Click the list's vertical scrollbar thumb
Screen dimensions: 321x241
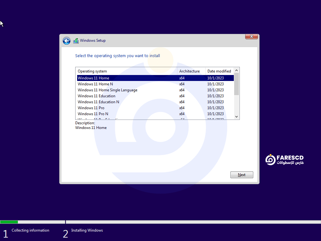click(236, 84)
